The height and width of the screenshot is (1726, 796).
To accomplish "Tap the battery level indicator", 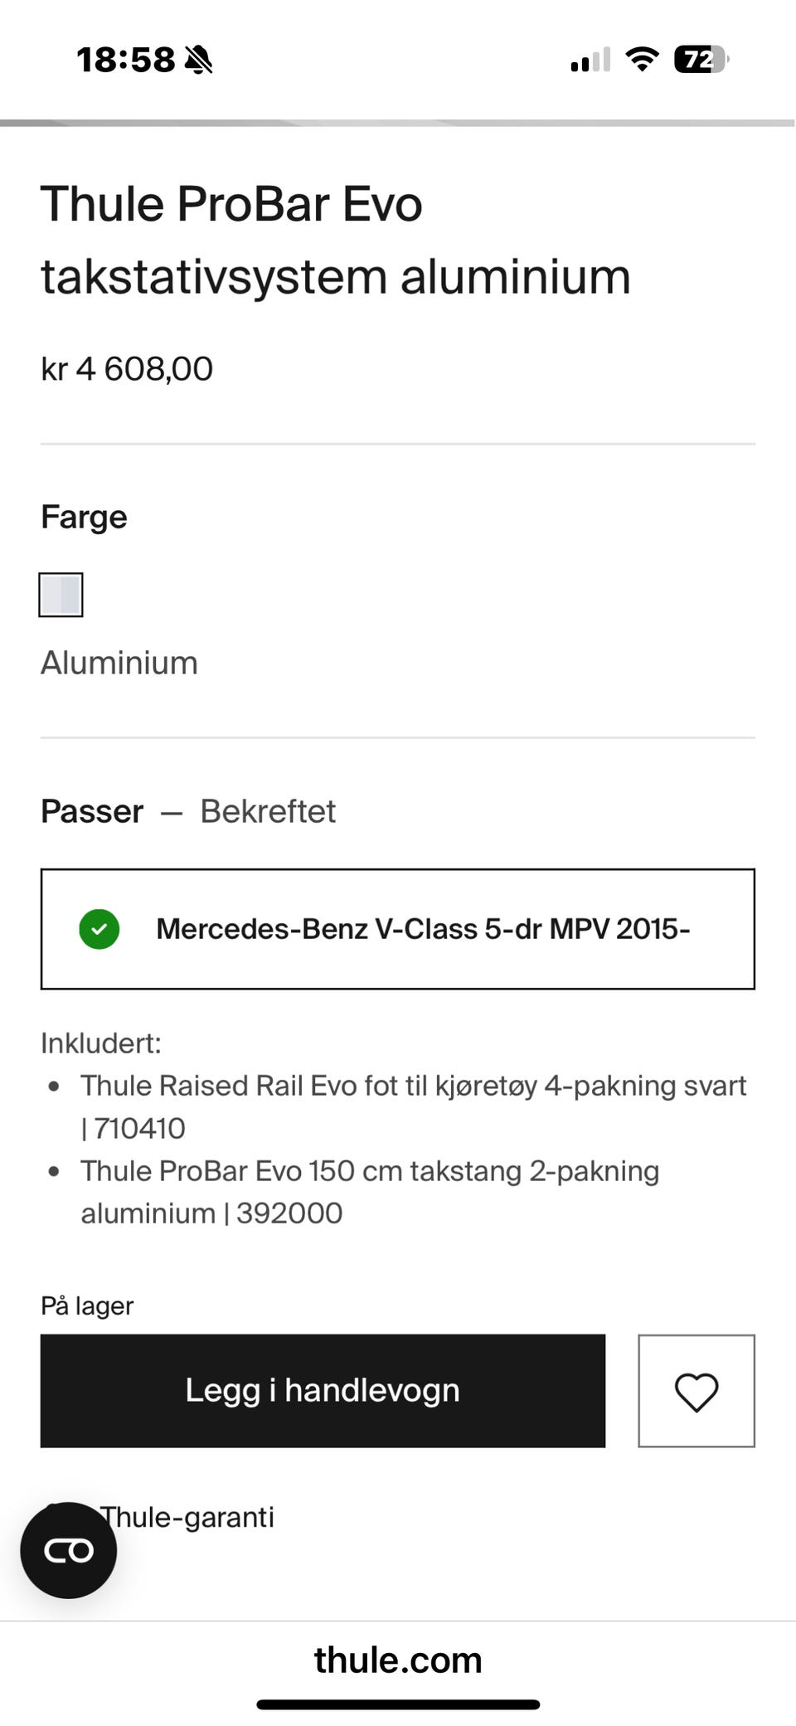I will [701, 60].
